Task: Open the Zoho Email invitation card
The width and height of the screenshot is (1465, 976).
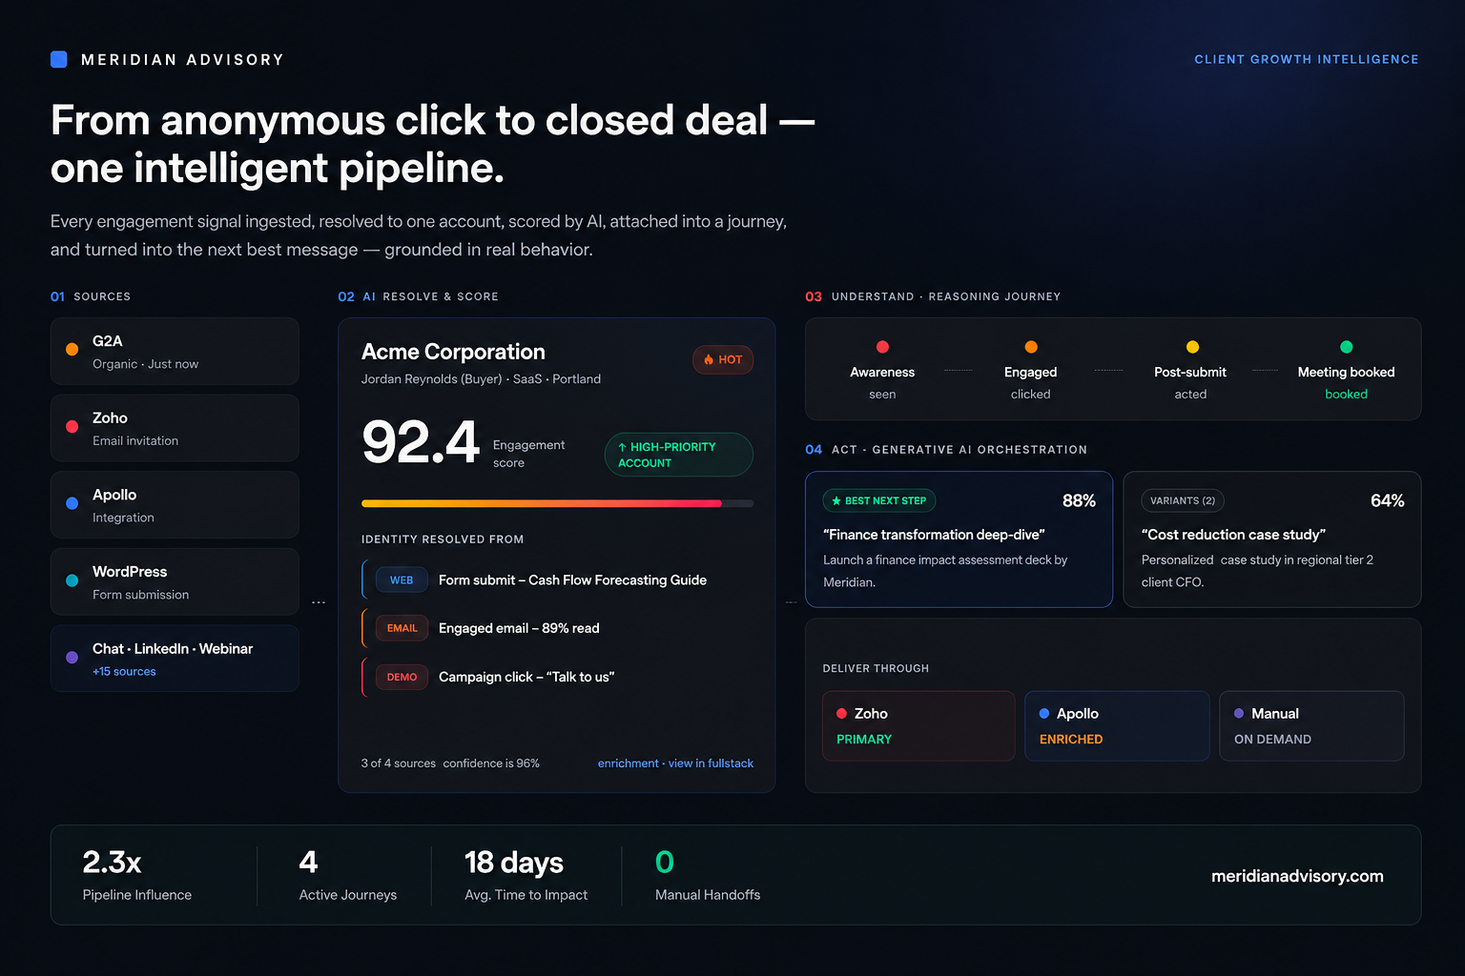Action: point(175,428)
